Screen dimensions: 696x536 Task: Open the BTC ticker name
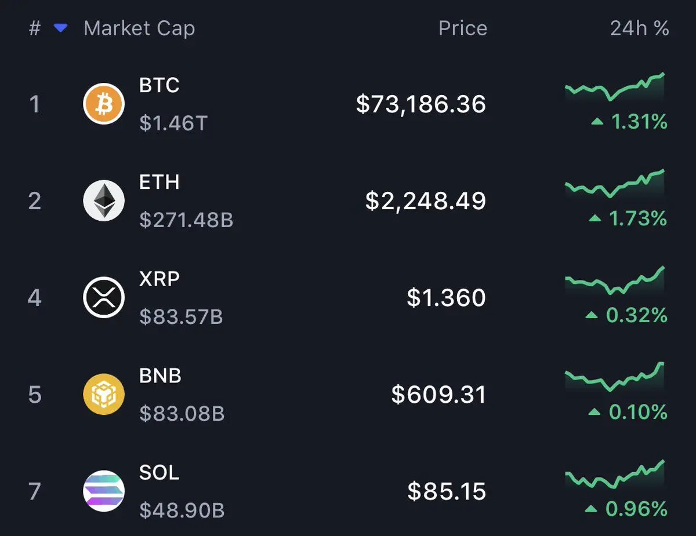(159, 85)
